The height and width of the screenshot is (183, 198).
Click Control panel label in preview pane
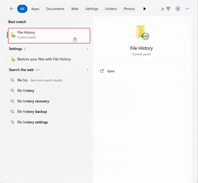pos(141,54)
